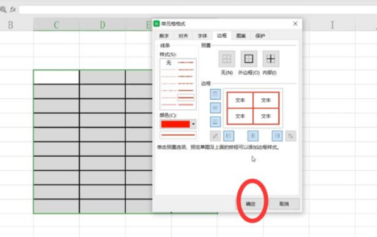The image size is (377, 237).
Task: Click the red color swatch under 颜色(C)
Action: click(175, 124)
